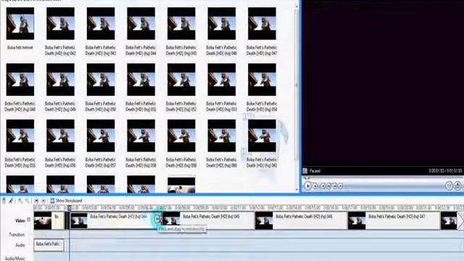Select timeline video clip 044

(x=115, y=220)
